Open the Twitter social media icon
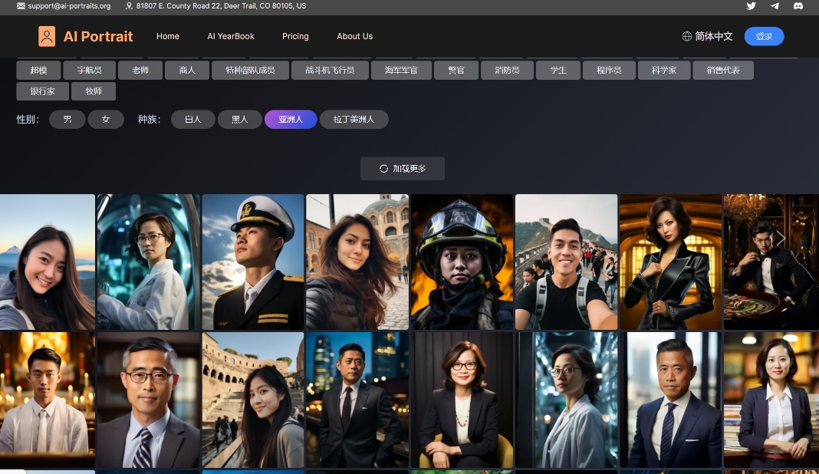819x474 pixels. (x=751, y=6)
